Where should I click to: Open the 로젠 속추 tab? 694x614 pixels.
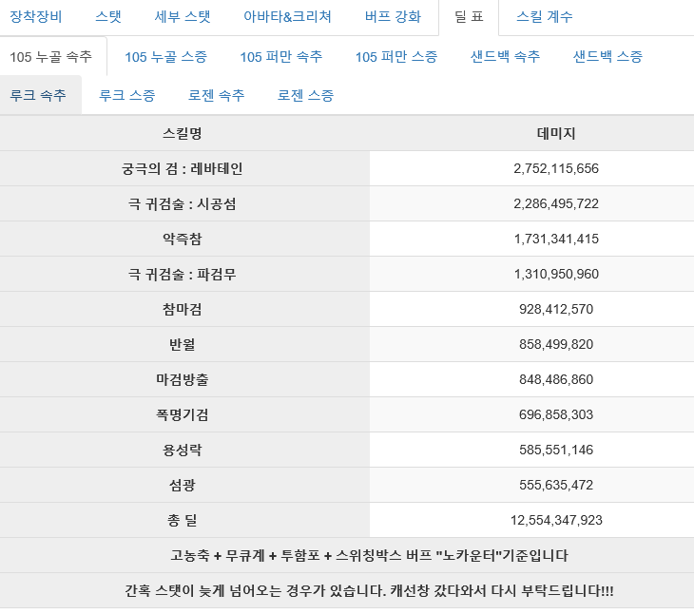click(217, 95)
